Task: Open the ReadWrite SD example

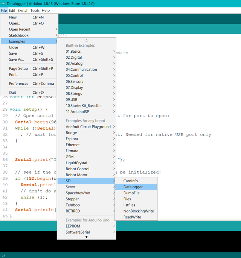Action: (136, 217)
